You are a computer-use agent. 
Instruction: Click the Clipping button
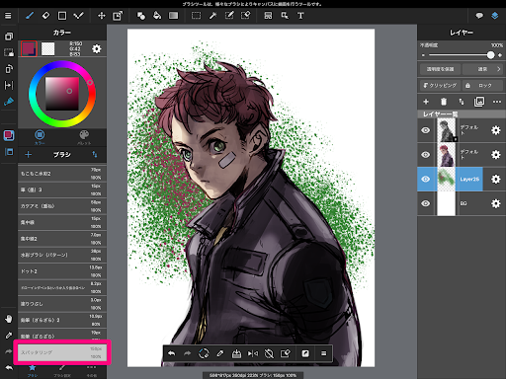pos(440,86)
